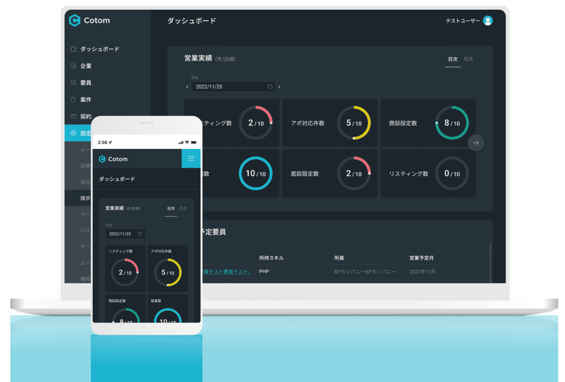Click the 10/10 full progress ring on desktop
Image resolution: width=565 pixels, height=382 pixels.
click(x=256, y=174)
